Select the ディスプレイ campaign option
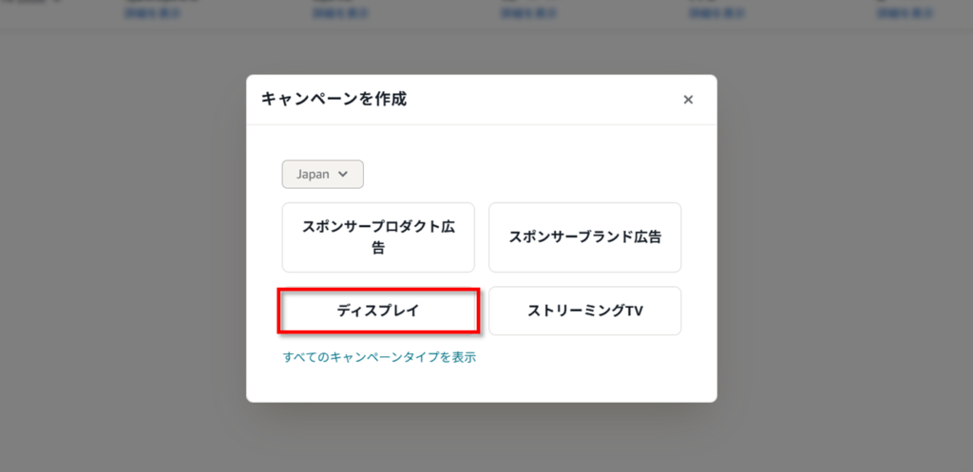 (377, 312)
